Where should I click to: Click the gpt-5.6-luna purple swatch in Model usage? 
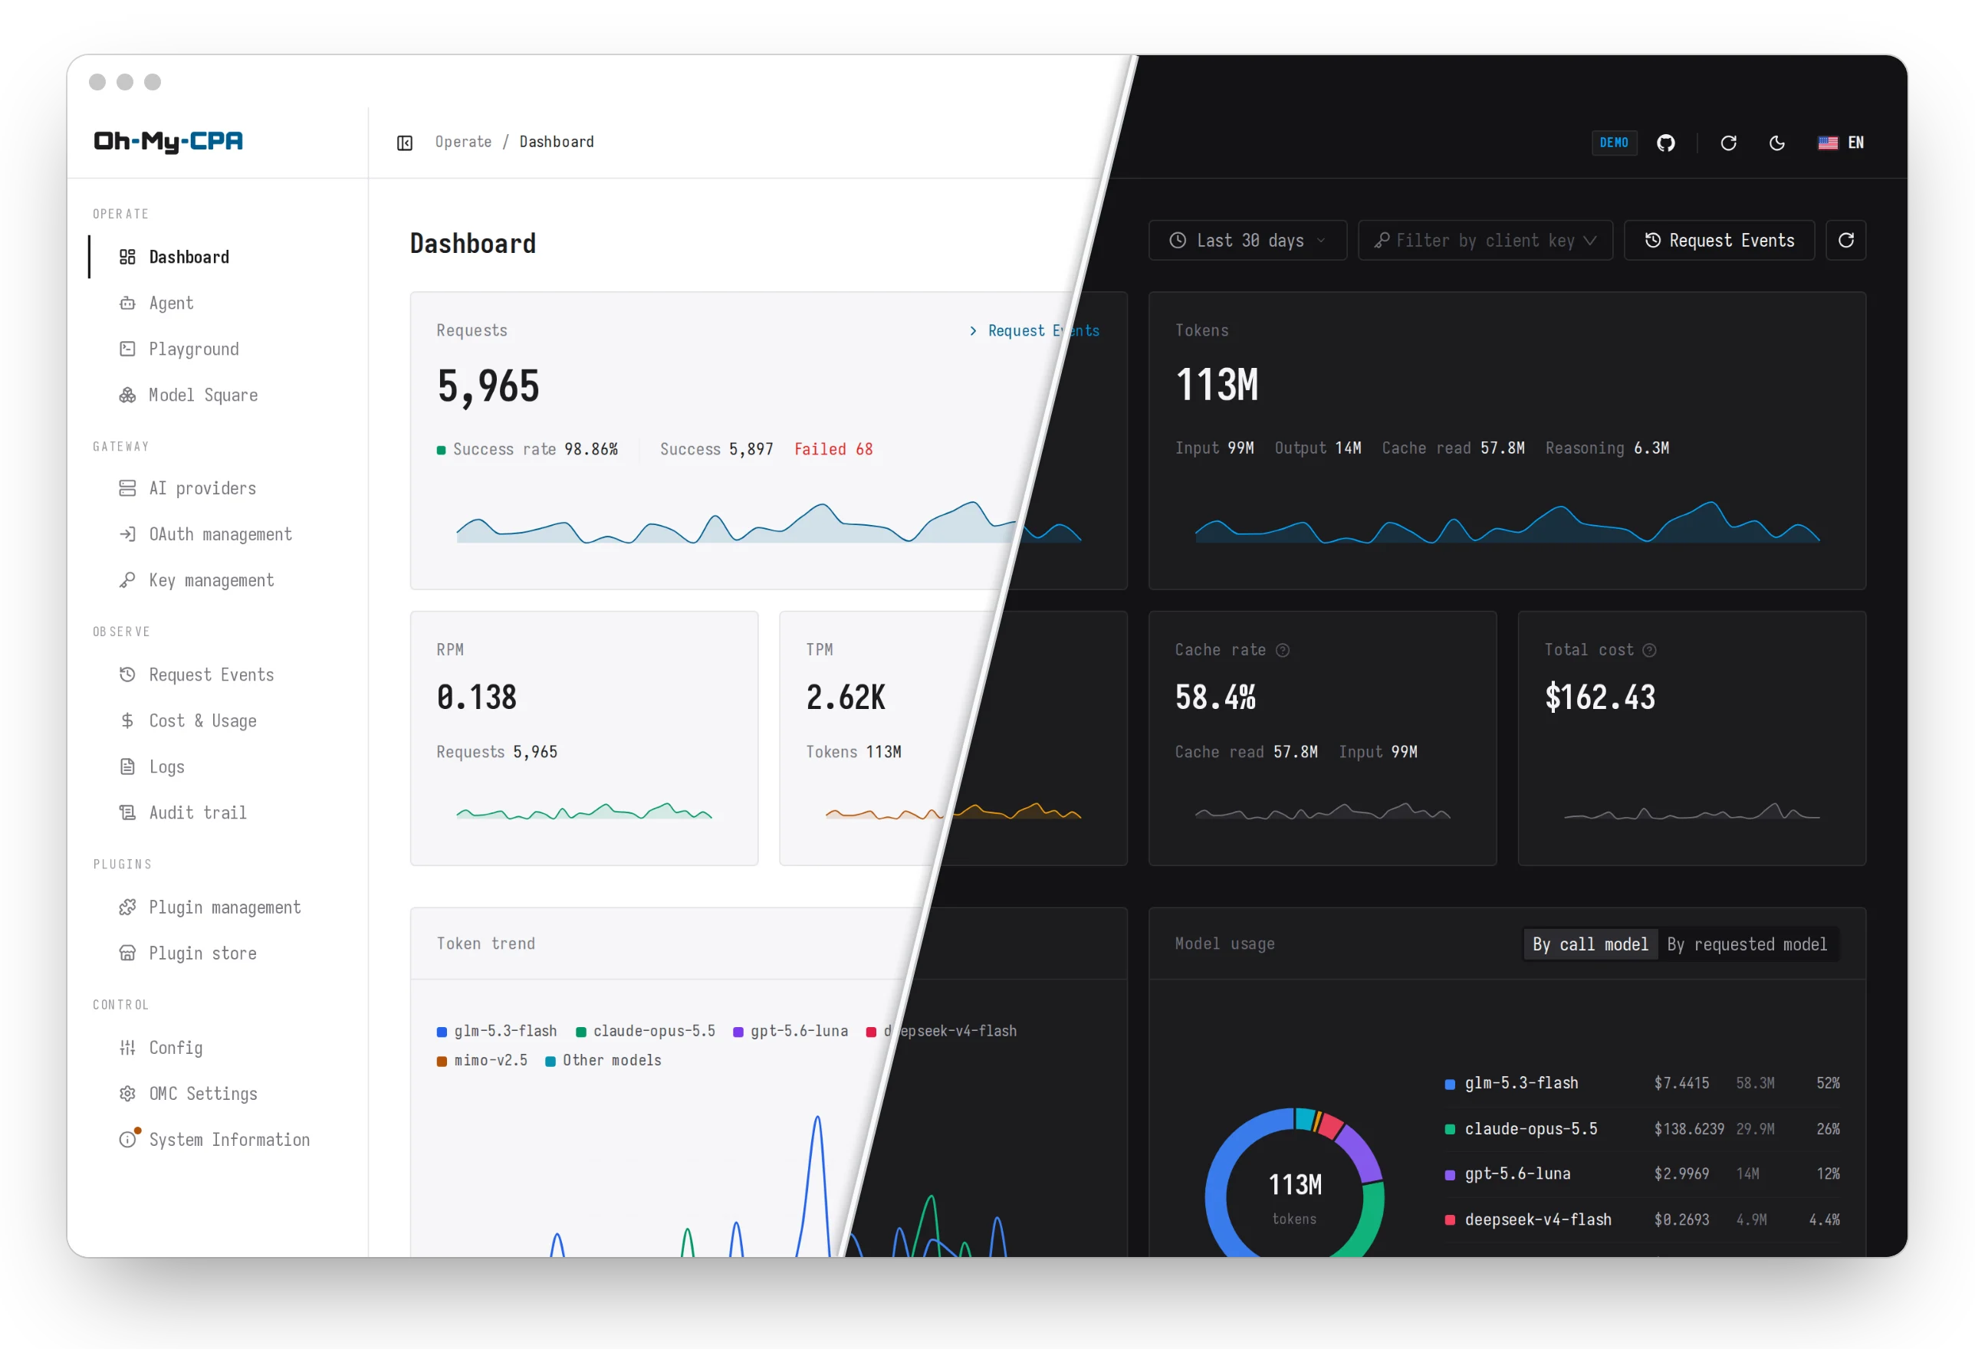(x=1450, y=1174)
